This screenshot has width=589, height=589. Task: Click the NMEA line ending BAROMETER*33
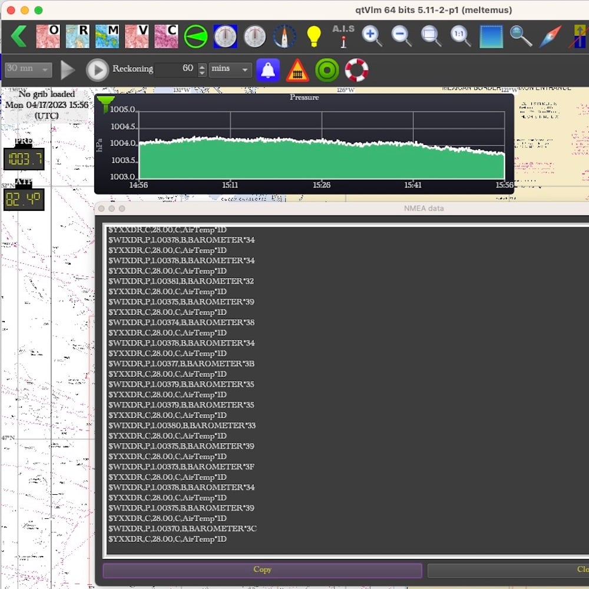[182, 425]
